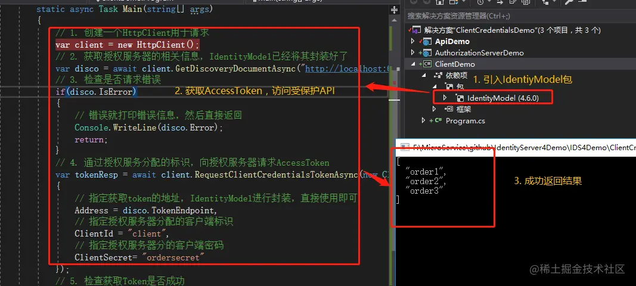
Task: Click the console window title bar icon
Action: click(x=404, y=148)
